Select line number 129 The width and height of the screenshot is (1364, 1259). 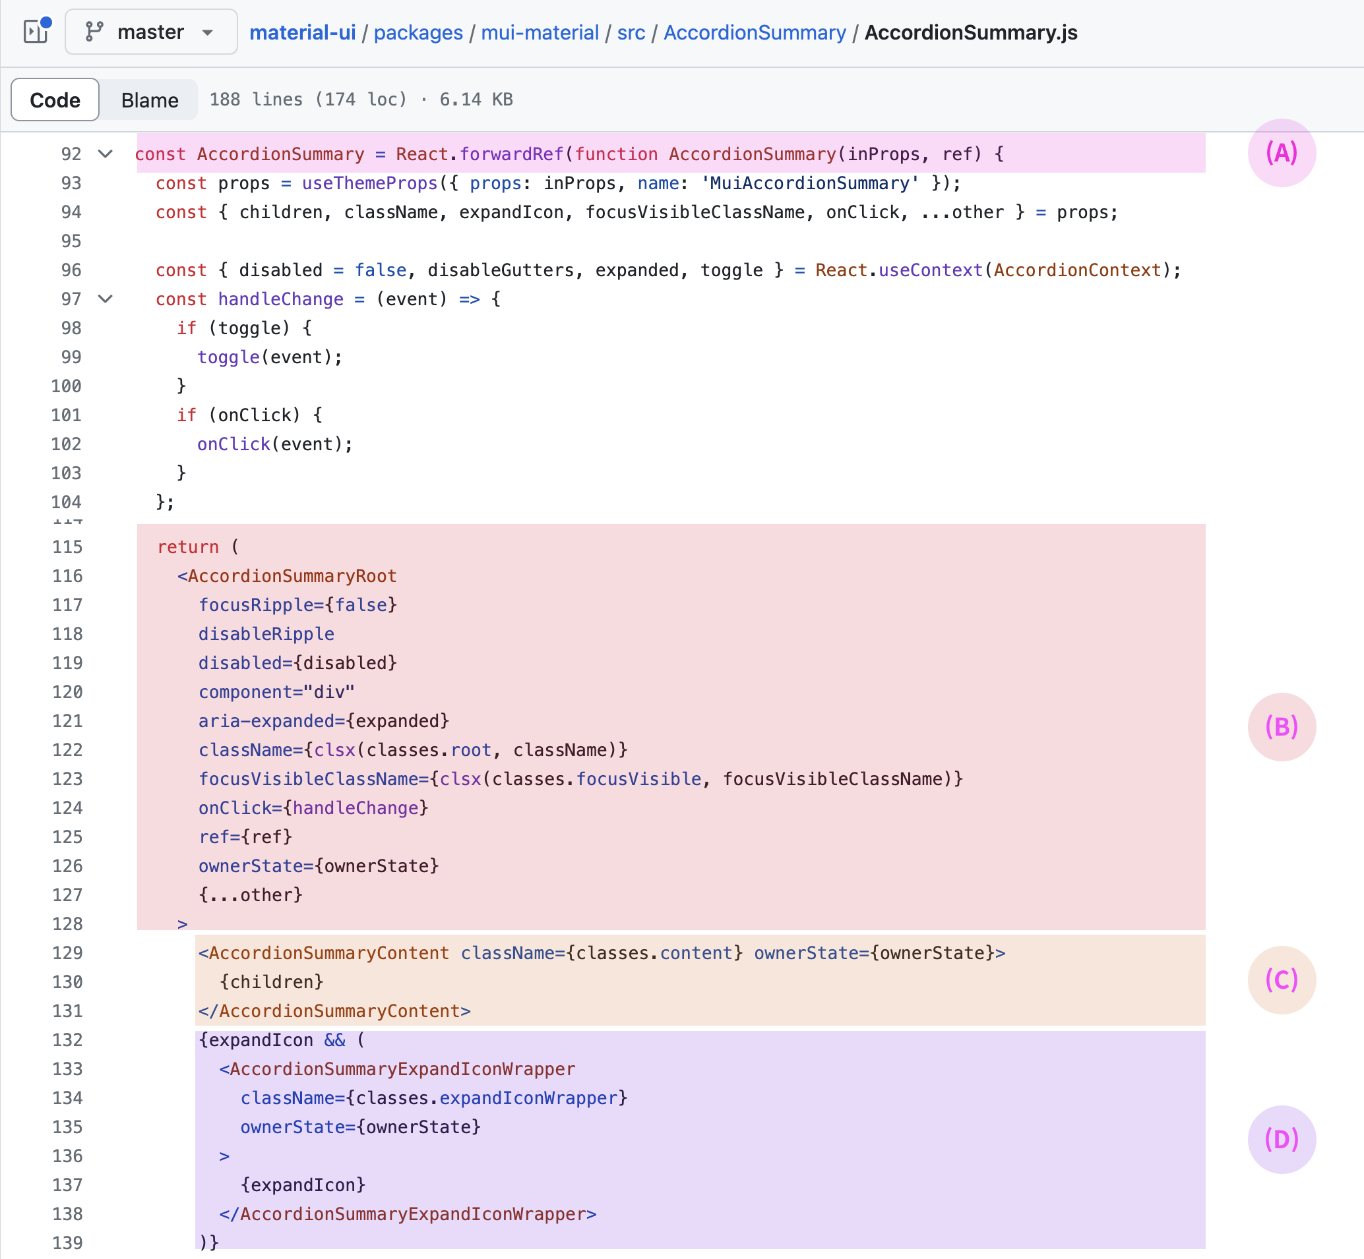(67, 953)
